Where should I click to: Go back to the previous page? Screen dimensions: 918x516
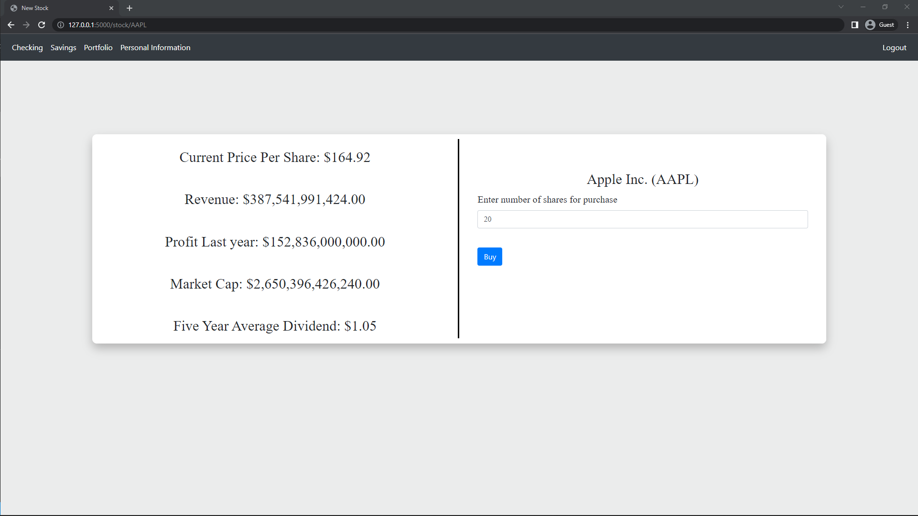11,25
